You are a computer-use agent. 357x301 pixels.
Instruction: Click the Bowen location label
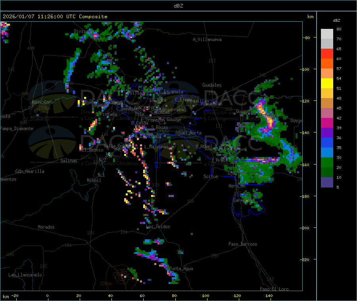(264, 177)
